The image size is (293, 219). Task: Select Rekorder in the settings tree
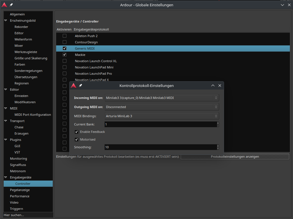21,27
